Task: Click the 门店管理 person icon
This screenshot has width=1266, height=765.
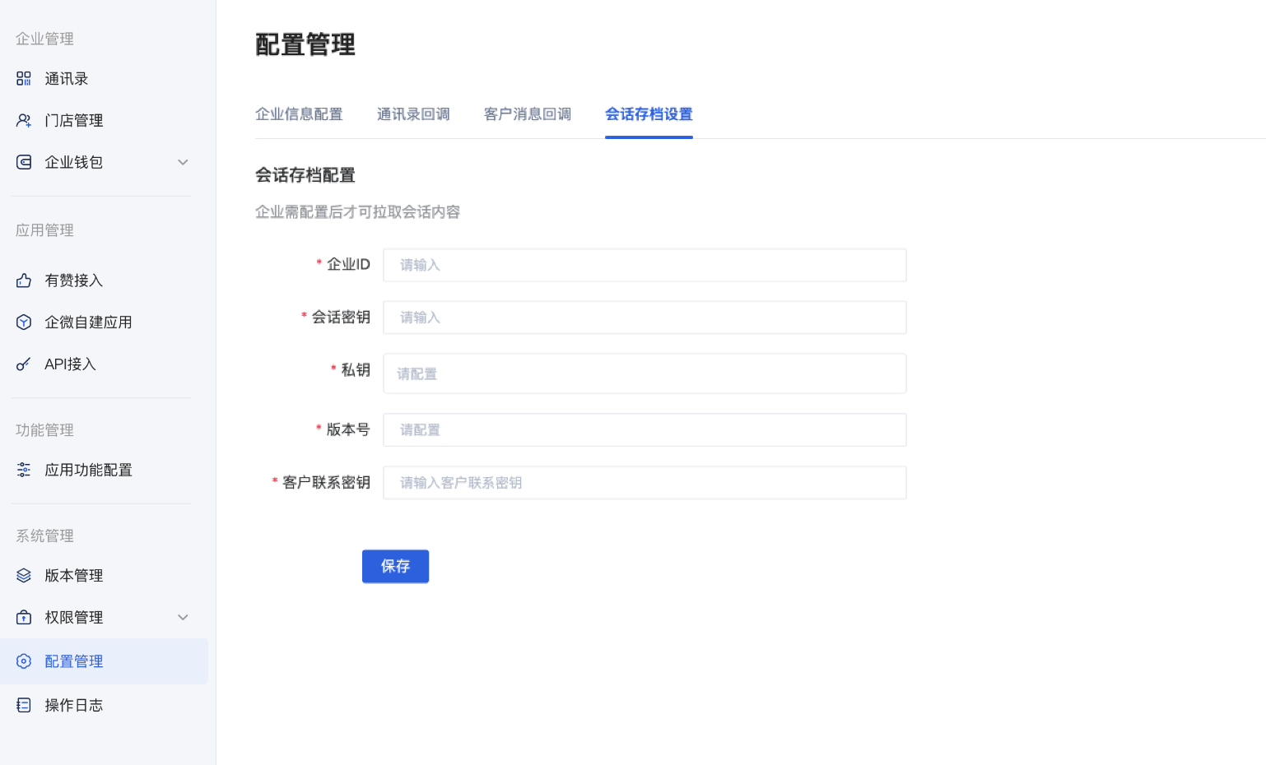Action: 24,121
